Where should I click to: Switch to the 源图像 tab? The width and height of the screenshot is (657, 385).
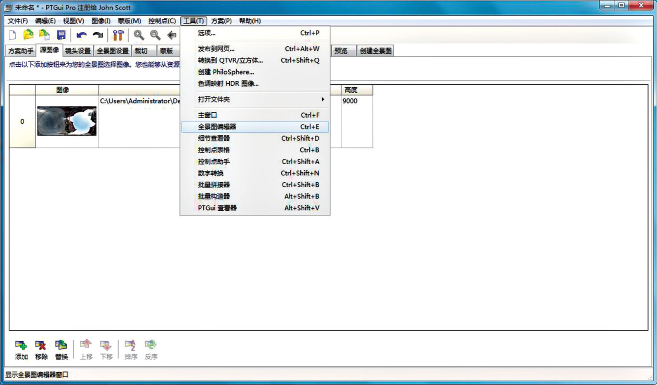point(49,50)
